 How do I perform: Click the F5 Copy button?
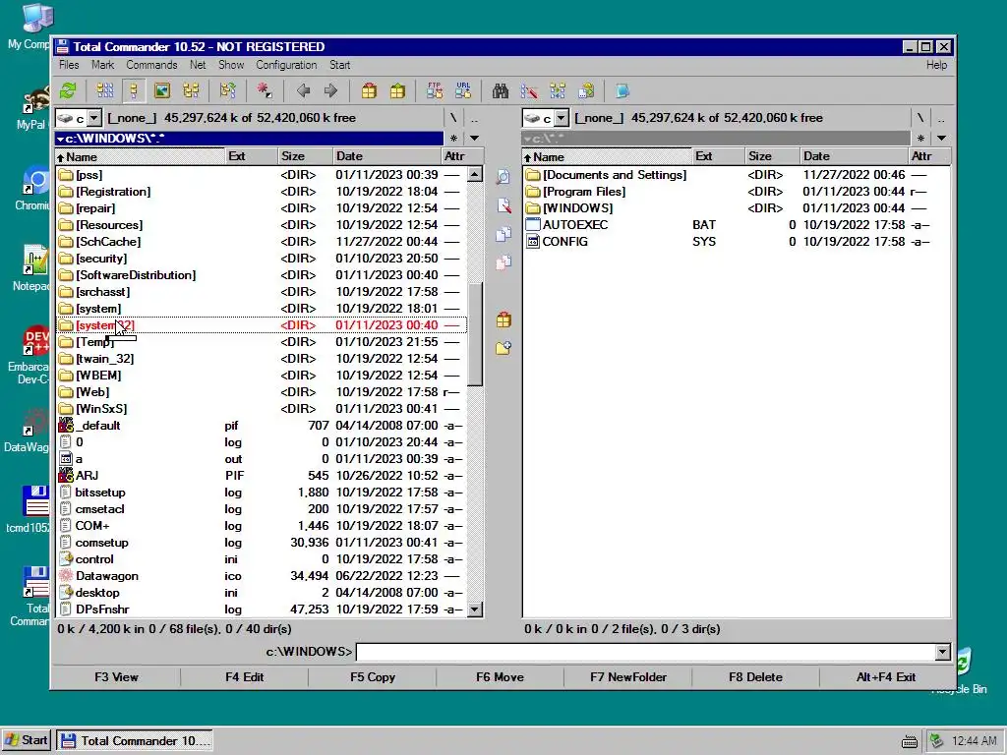[373, 677]
